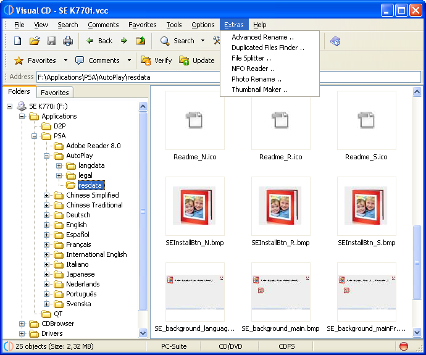Select SEInstallBtn_R.bmp thumbnail
The width and height of the screenshot is (426, 355).
tap(281, 206)
